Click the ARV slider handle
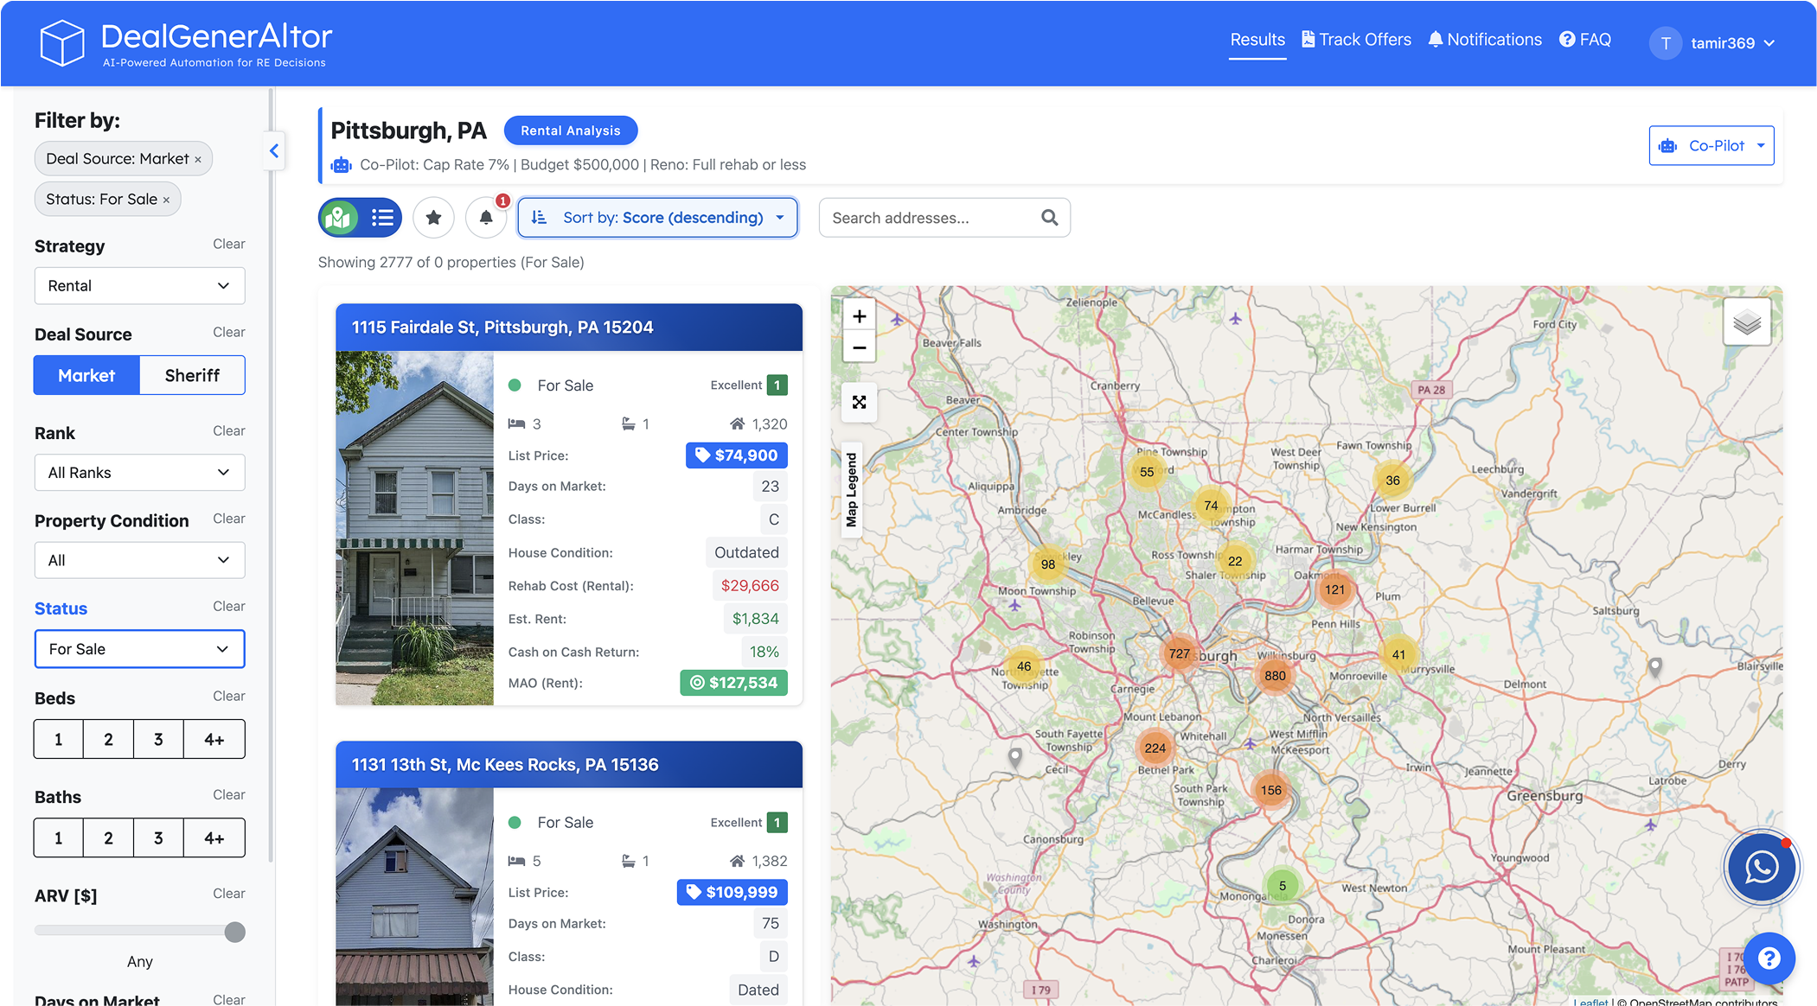Screen dimensions: 1817x1006 pyautogui.click(x=234, y=932)
